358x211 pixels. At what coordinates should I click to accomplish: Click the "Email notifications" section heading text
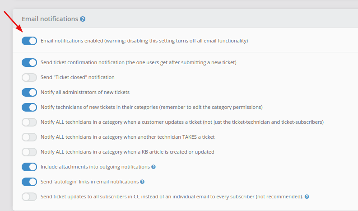tap(50, 19)
